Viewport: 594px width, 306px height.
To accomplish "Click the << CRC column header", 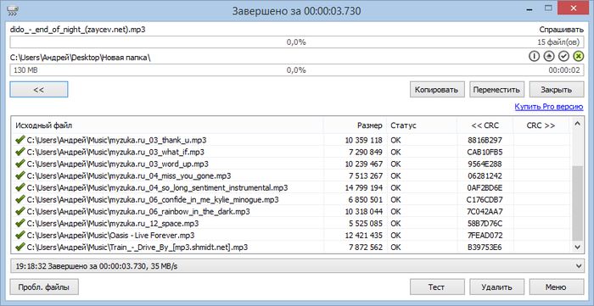I will tap(485, 125).
